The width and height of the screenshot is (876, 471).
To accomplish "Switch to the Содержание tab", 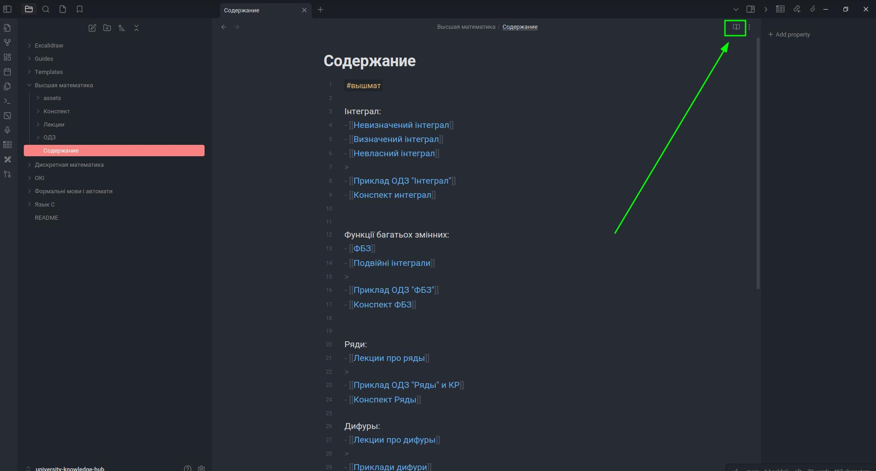I will [x=243, y=10].
